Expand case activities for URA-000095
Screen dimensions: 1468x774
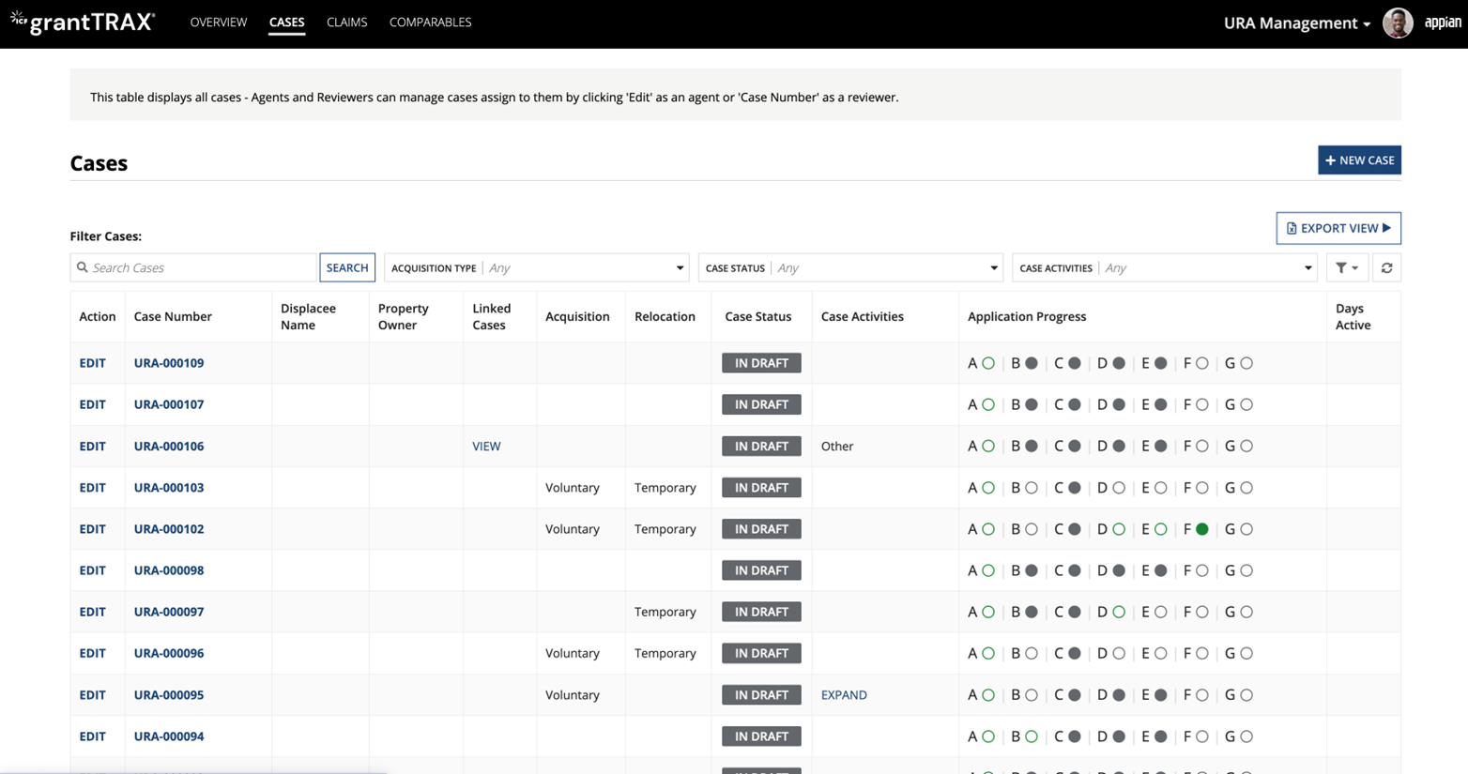coord(844,695)
